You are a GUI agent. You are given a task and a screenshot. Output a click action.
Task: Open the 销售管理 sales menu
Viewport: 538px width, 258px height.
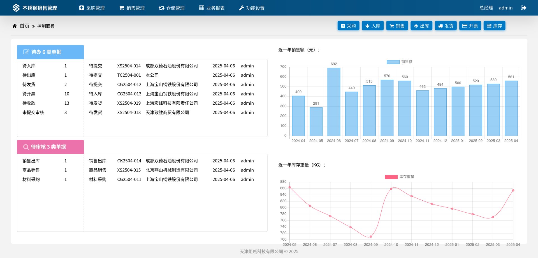(132, 8)
